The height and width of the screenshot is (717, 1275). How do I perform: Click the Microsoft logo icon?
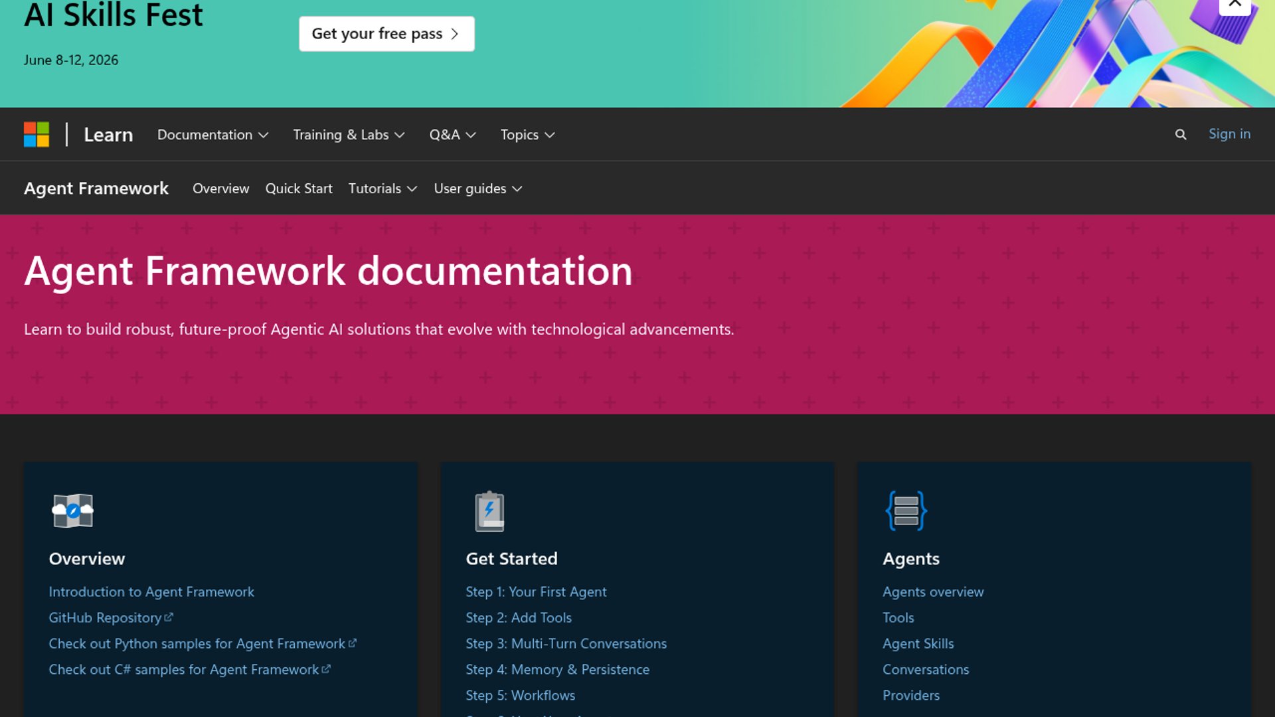click(x=37, y=134)
